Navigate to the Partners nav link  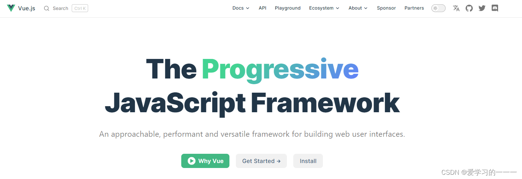pyautogui.click(x=414, y=8)
